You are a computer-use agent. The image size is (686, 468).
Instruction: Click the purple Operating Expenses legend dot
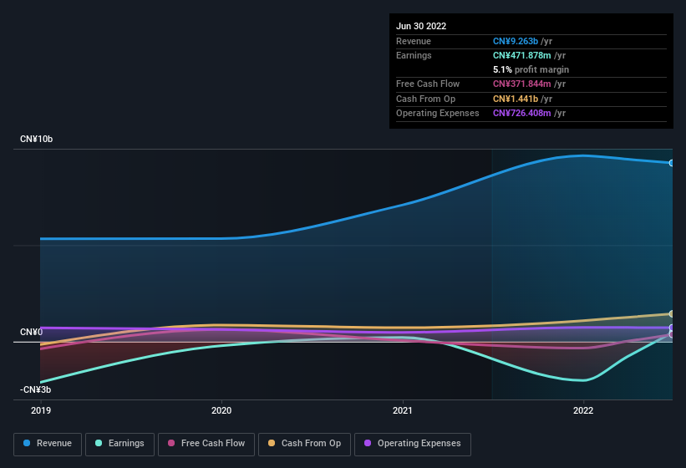click(368, 443)
